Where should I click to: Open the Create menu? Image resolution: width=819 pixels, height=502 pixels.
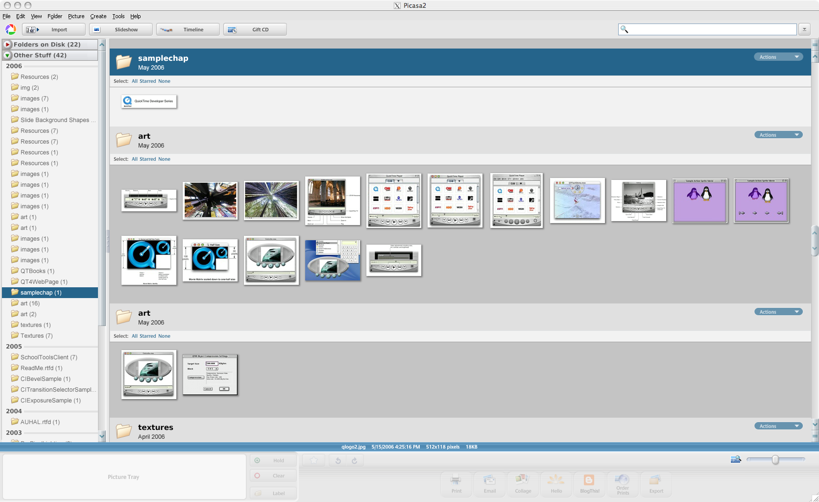(x=98, y=16)
